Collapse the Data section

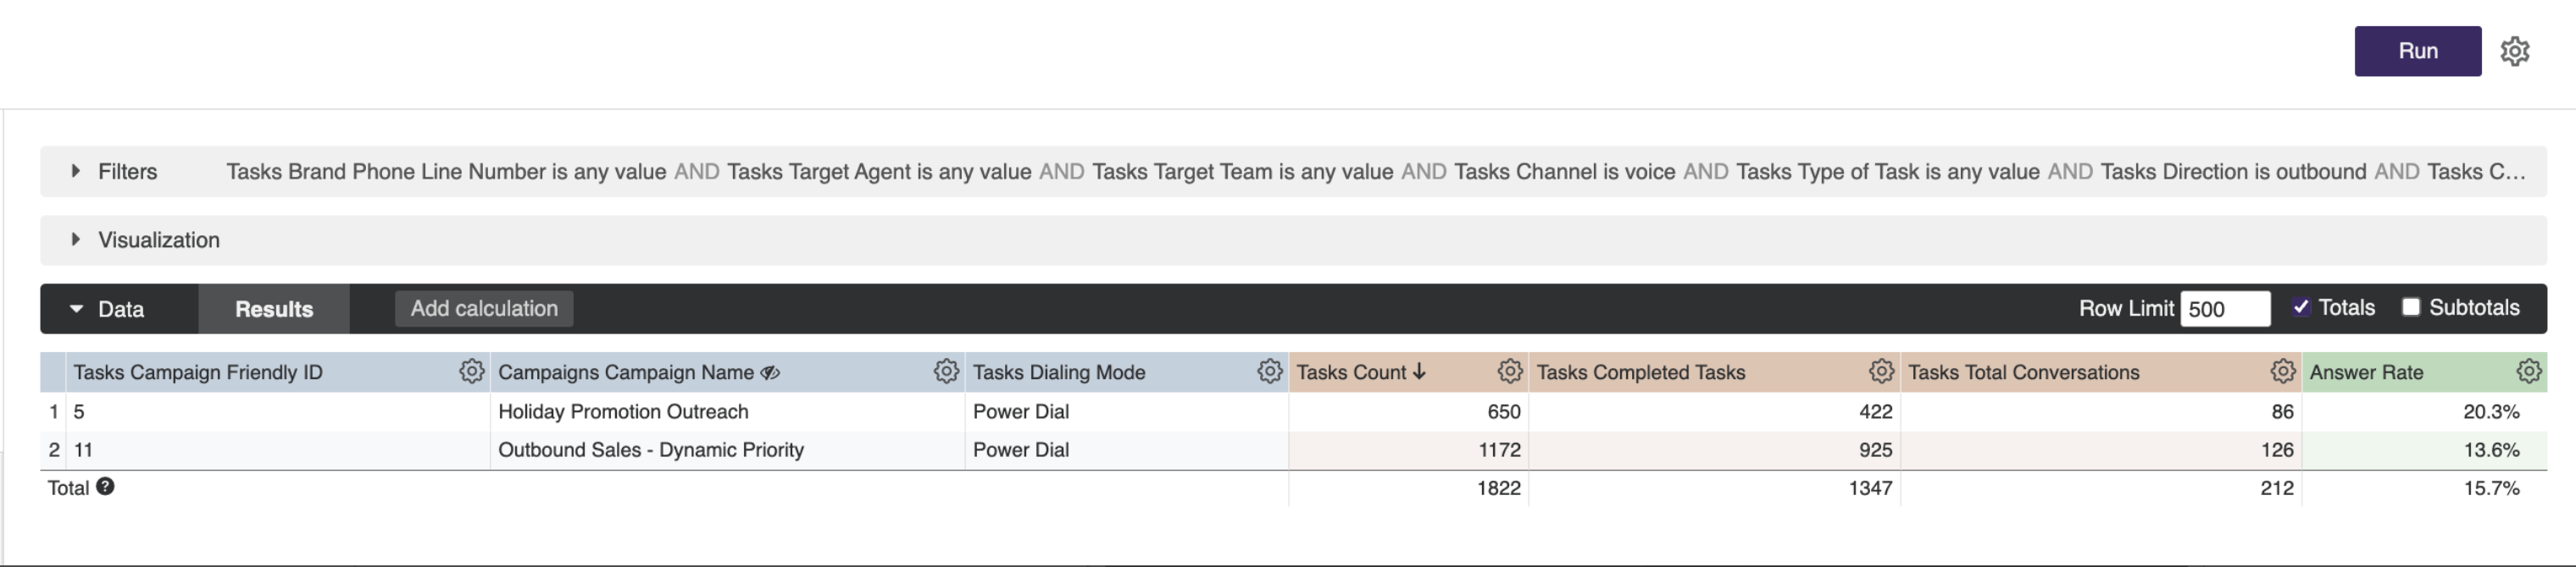tap(77, 308)
